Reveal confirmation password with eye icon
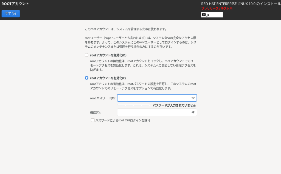281x174 pixels. point(193,112)
